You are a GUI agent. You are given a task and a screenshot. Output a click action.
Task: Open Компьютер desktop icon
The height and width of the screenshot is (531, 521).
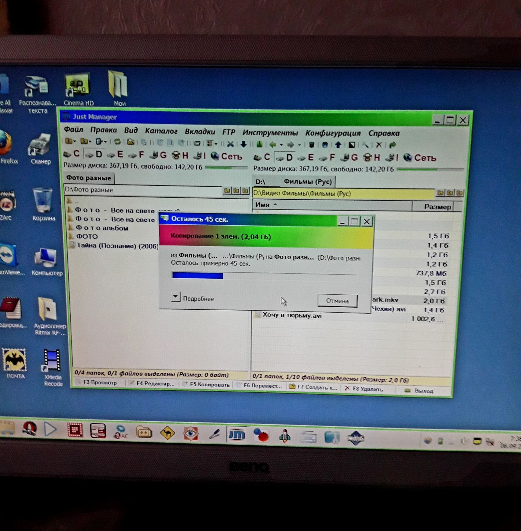[47, 262]
